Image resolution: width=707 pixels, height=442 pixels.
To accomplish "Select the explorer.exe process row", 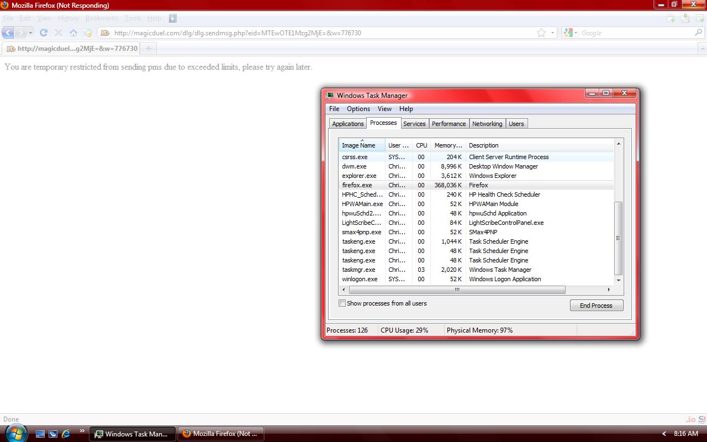I will click(476, 176).
